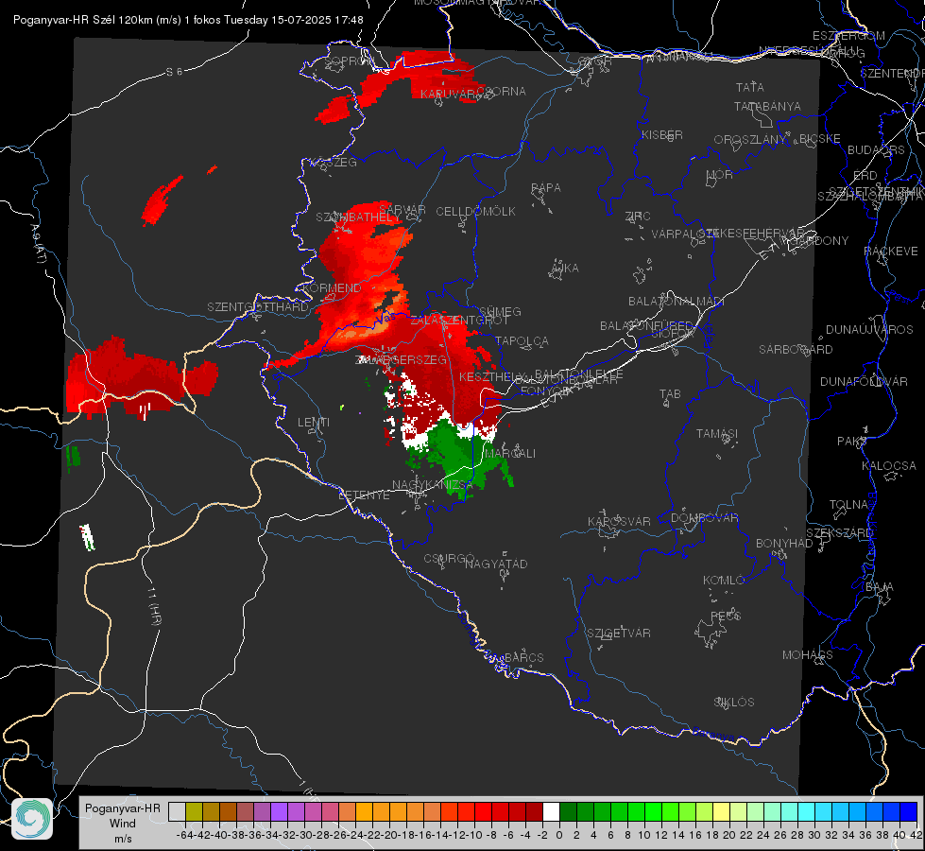This screenshot has height=851, width=925.
Task: Click the PAPA city label
Action: (546, 188)
